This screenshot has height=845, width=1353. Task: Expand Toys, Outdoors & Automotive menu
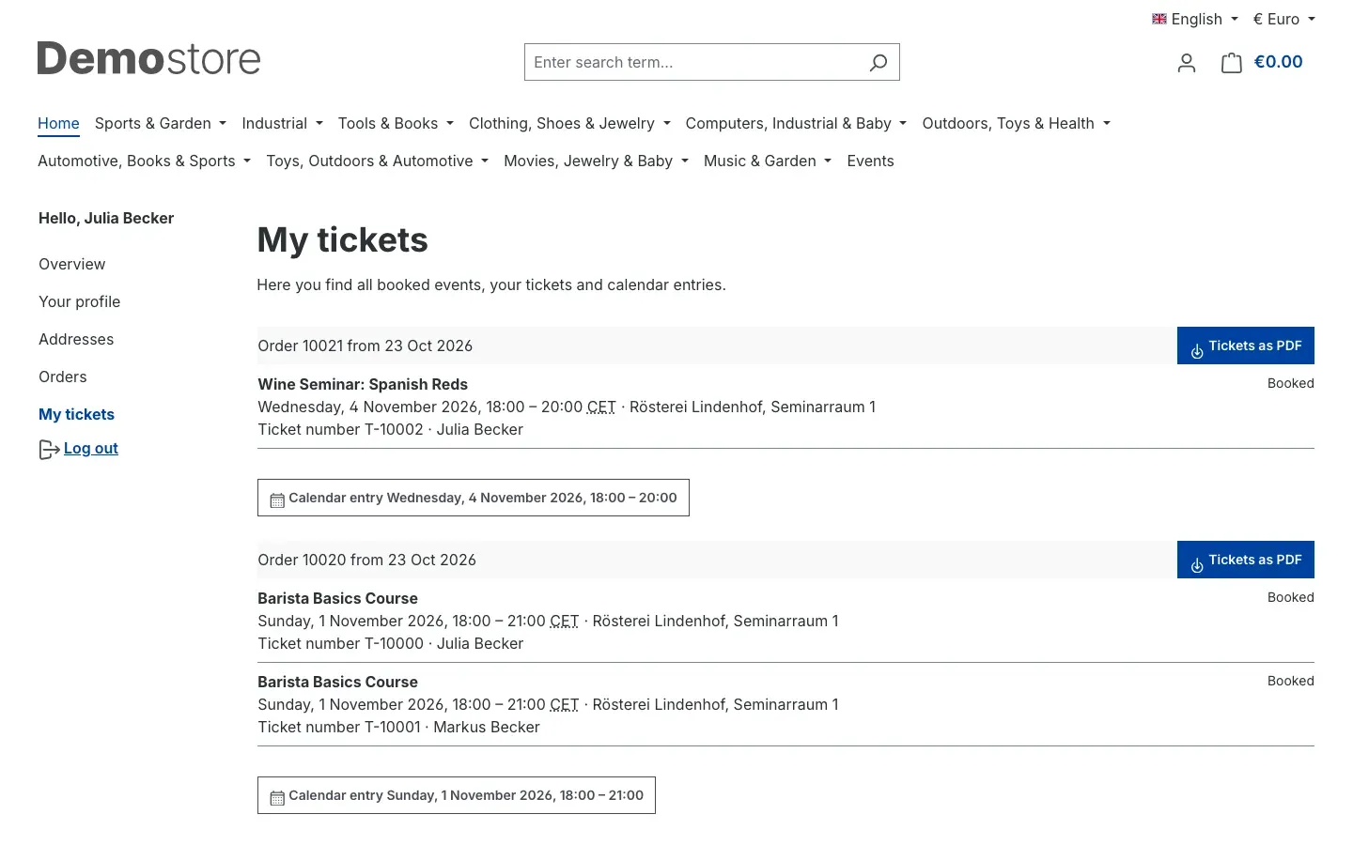[377, 161]
